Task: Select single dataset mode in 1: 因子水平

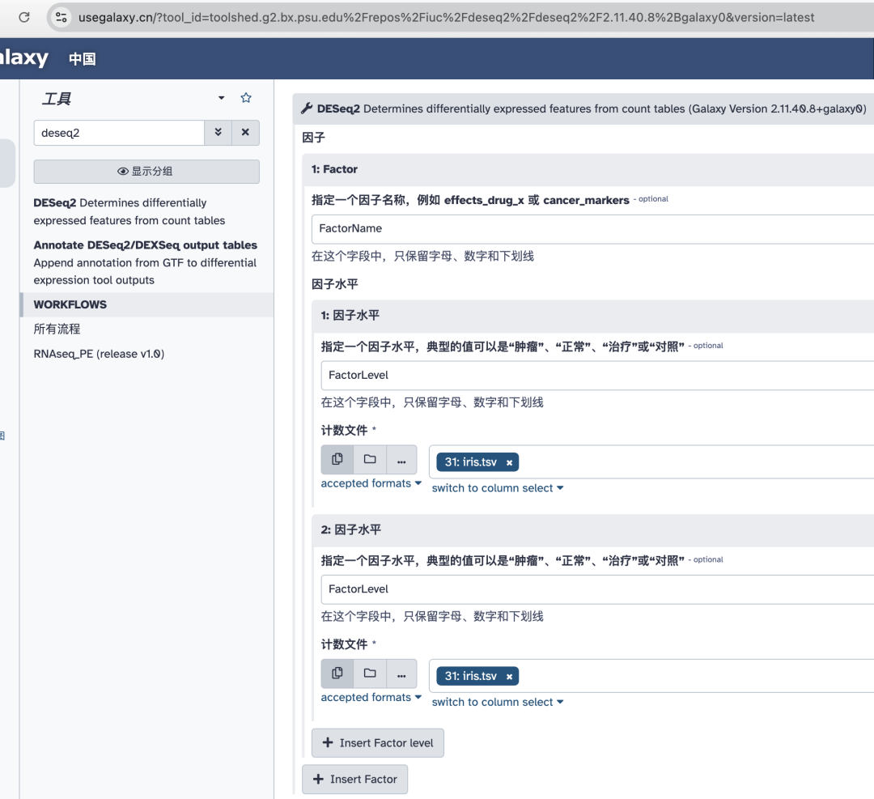Action: (337, 460)
